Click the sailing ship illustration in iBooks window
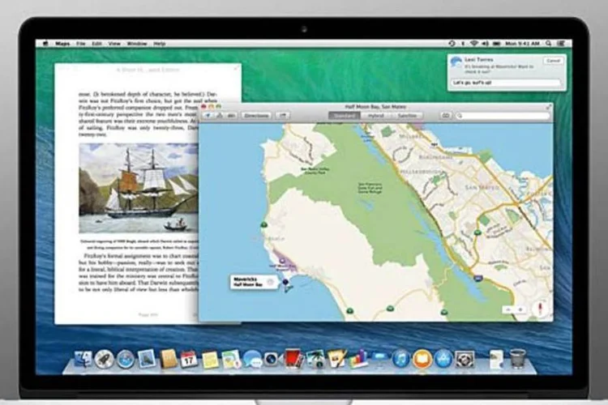The image size is (608, 405). tap(139, 189)
